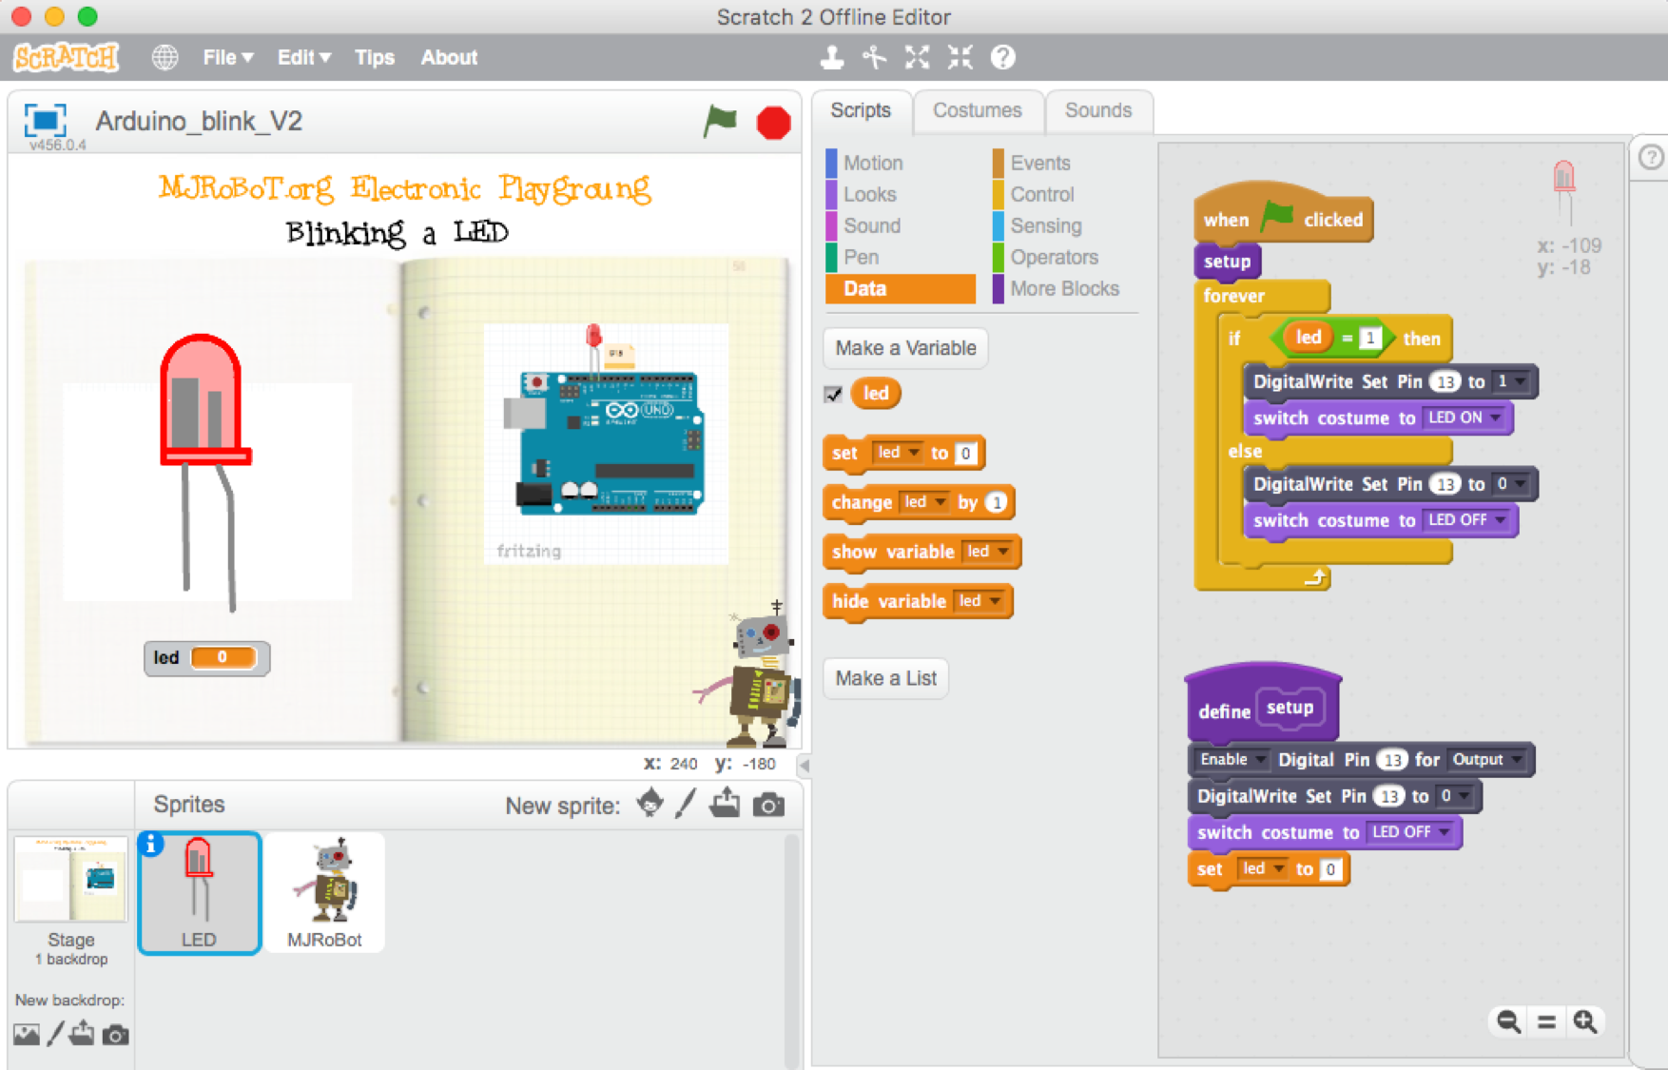The image size is (1668, 1070).
Task: Click the Block help question-mark tool
Action: coord(1002,57)
